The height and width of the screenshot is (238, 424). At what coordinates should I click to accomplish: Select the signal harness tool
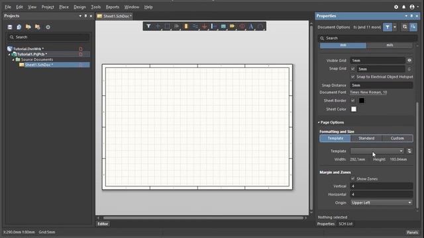213,26
